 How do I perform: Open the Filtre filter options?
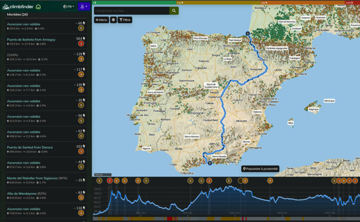coord(124,20)
